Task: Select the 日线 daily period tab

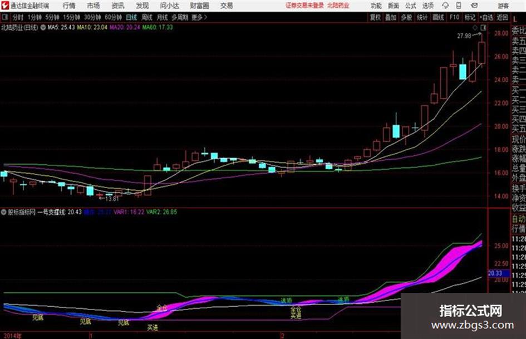Action: pos(131,17)
